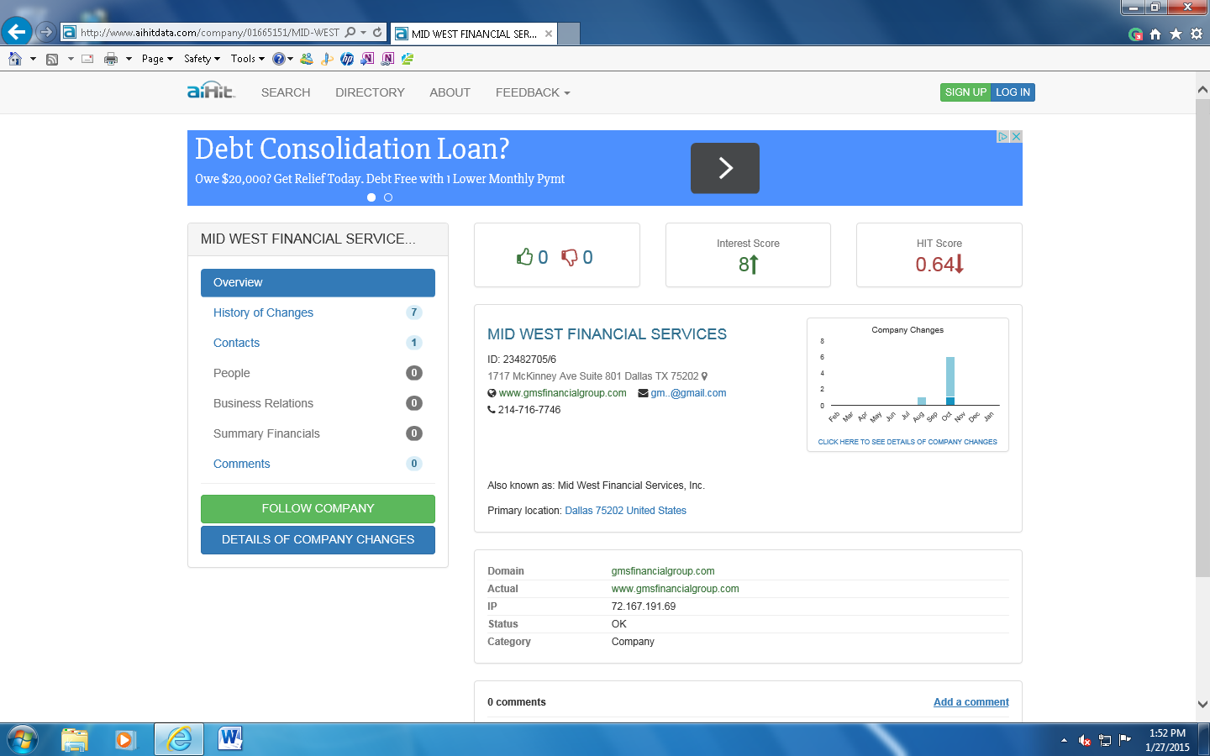Screen dimensions: 1210x756
Task: Click the Send to OneNote icon
Action: (x=367, y=59)
